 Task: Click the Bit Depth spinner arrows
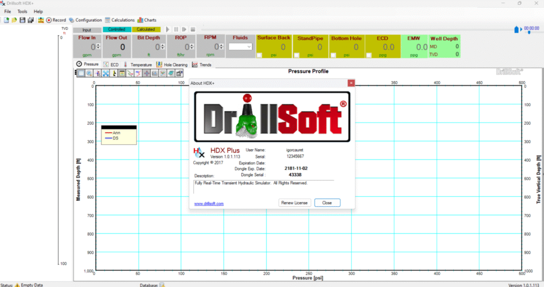coord(163,47)
